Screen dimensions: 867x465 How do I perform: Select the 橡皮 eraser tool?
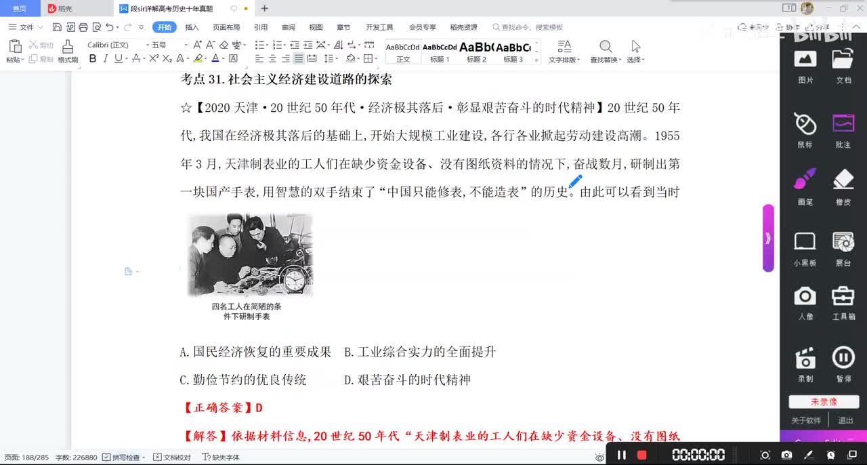(843, 187)
